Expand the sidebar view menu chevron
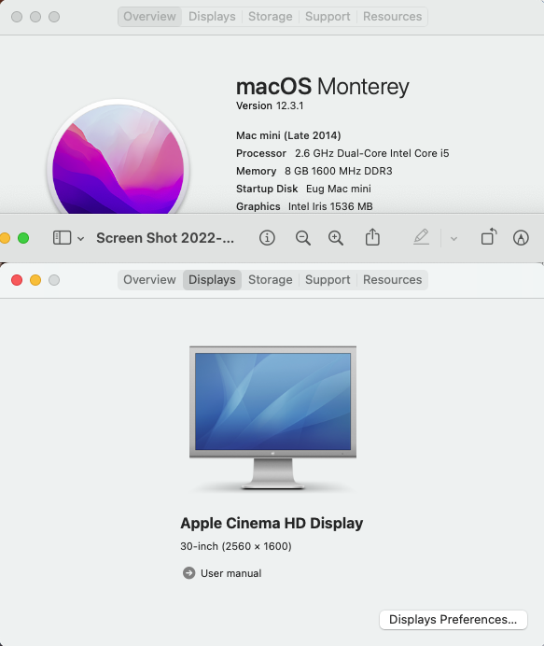The height and width of the screenshot is (646, 544). pyautogui.click(x=81, y=239)
